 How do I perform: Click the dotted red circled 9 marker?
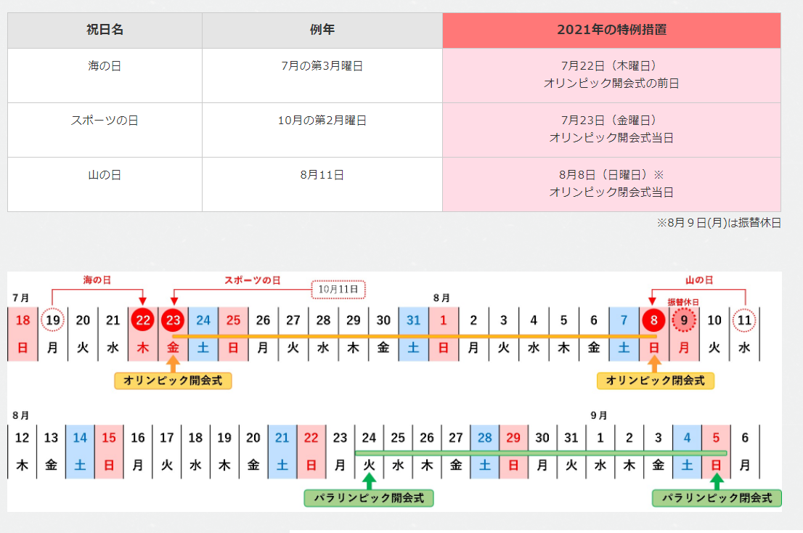click(x=684, y=320)
